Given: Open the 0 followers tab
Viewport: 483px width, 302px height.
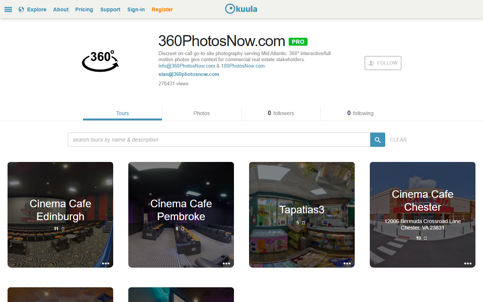Looking at the screenshot, I should tap(281, 113).
